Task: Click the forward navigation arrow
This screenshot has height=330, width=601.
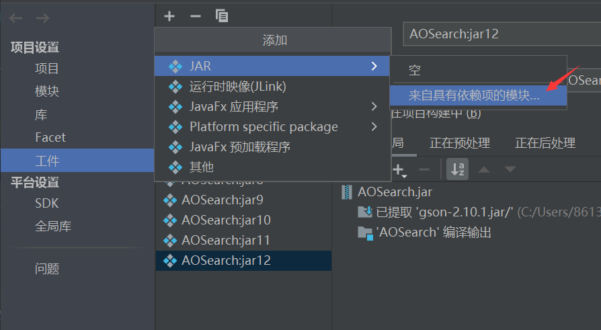Action: (42, 18)
